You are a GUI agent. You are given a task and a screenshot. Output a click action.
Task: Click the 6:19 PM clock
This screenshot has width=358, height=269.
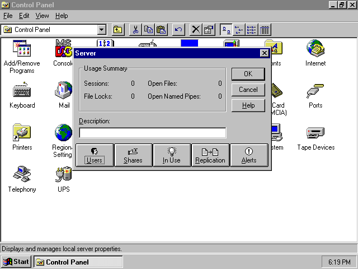point(339,262)
